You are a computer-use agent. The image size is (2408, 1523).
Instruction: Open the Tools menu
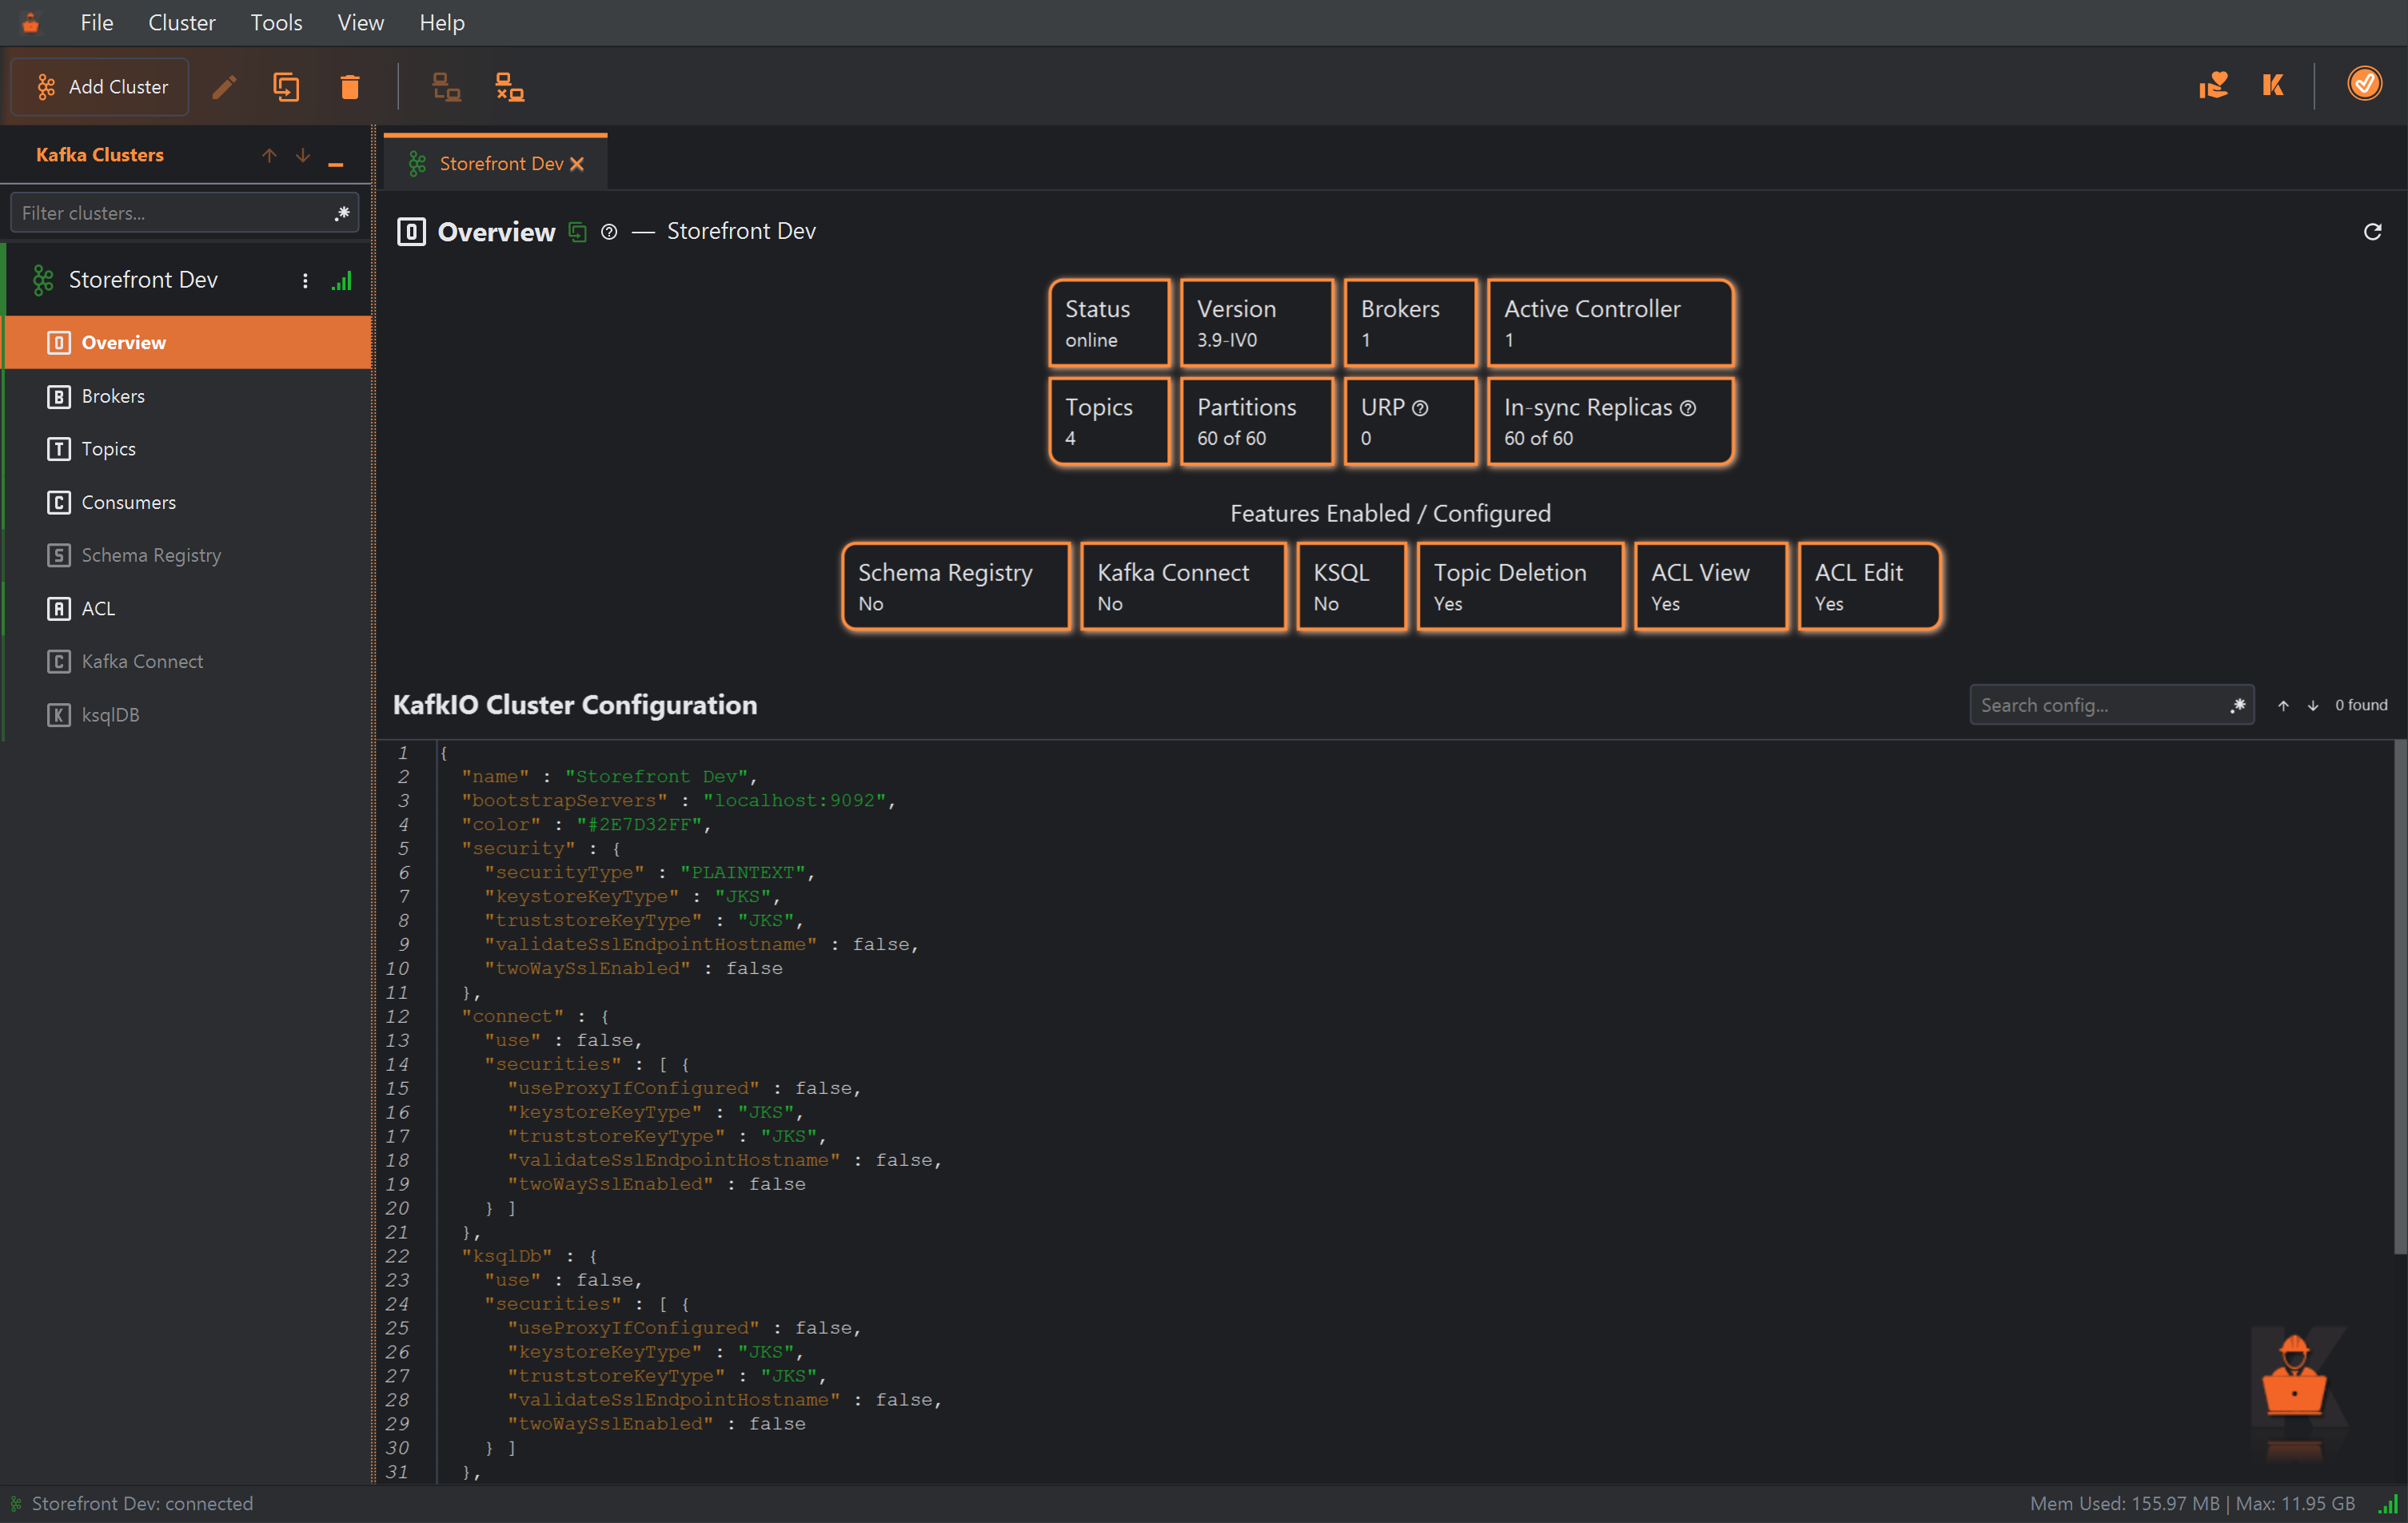pos(276,22)
